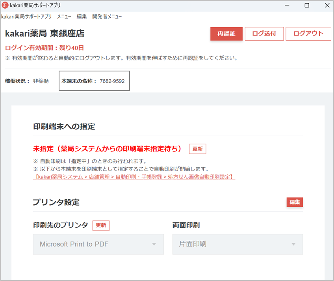Image resolution: width=334 pixels, height=281 pixels.
Task: Open the メニュー menu
Action: coord(64,17)
